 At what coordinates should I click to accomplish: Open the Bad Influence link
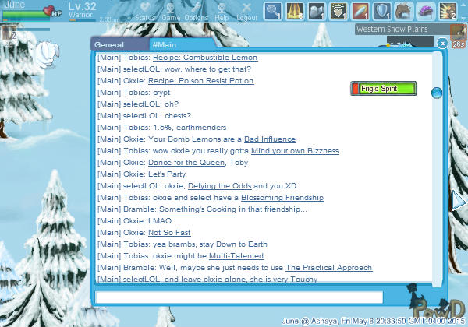[x=270, y=139]
